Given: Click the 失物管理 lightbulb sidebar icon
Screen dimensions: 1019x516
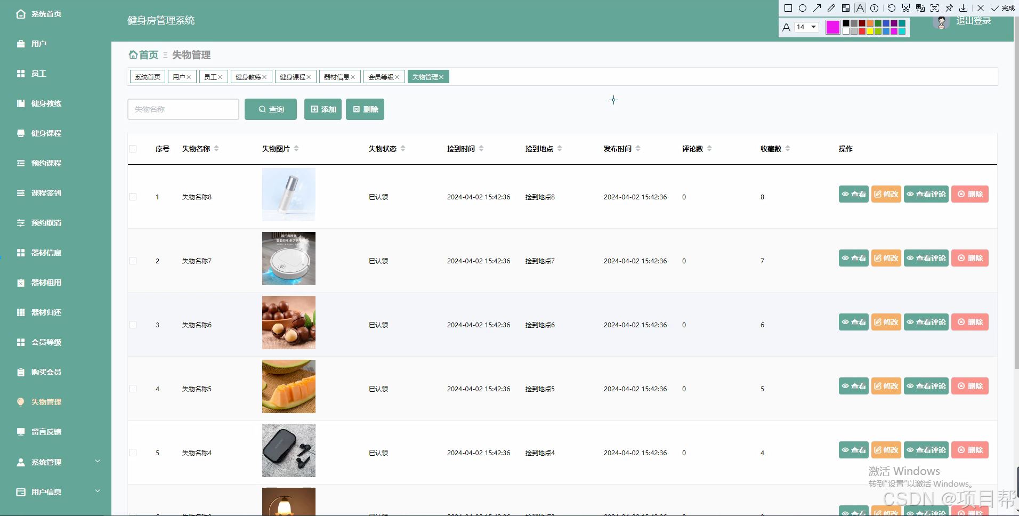Looking at the screenshot, I should click(x=21, y=402).
